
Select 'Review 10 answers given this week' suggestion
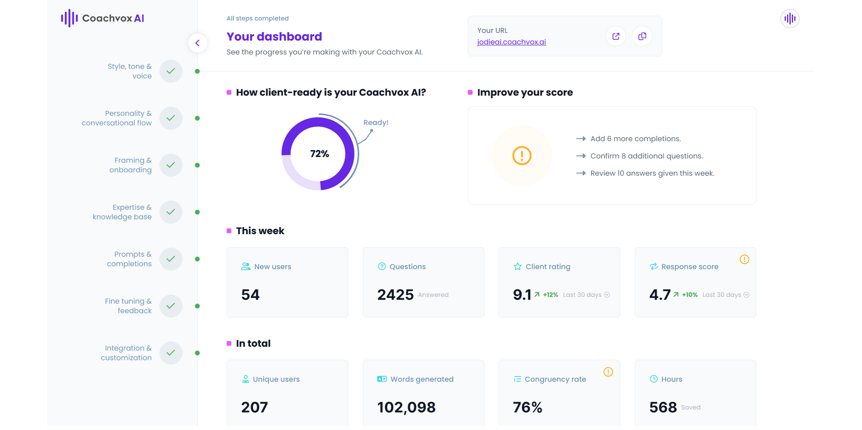(x=652, y=173)
